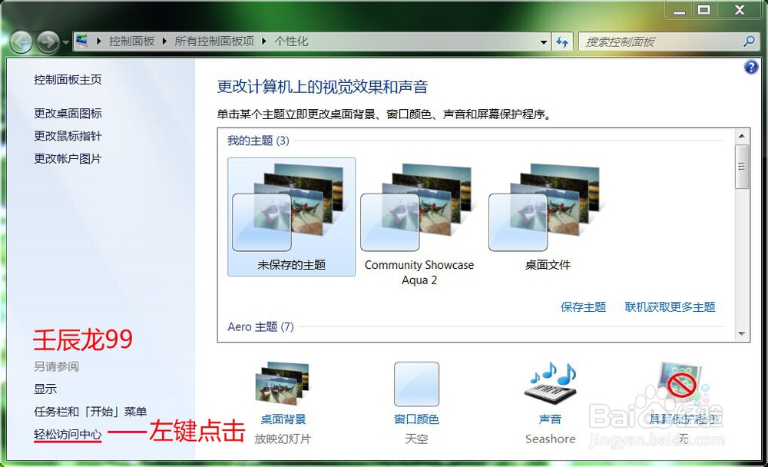Click the Personalization icon in the address bar
768x467 pixels.
coord(83,41)
